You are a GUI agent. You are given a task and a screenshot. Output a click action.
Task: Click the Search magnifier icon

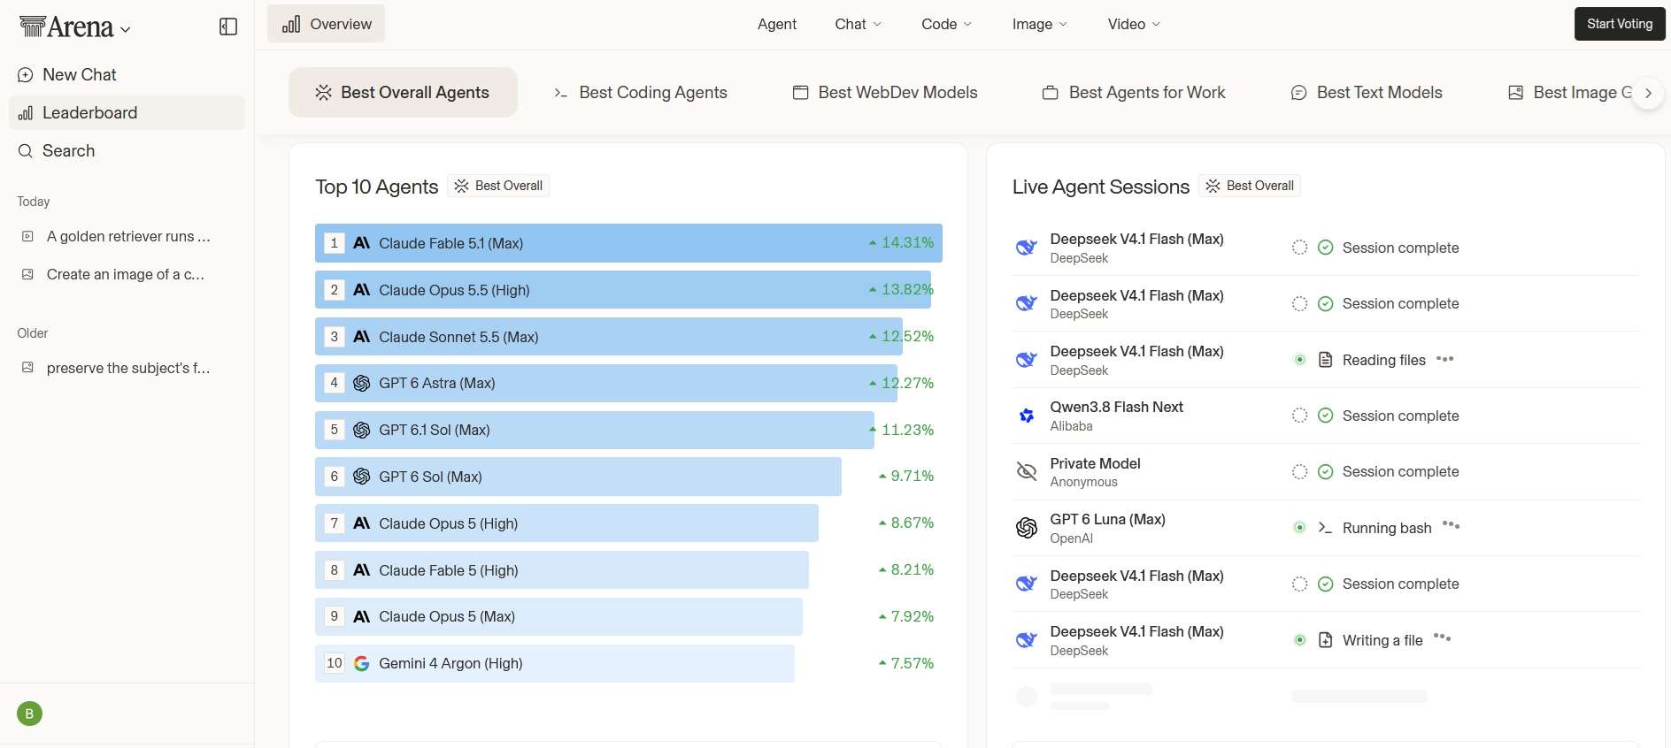pyautogui.click(x=26, y=151)
